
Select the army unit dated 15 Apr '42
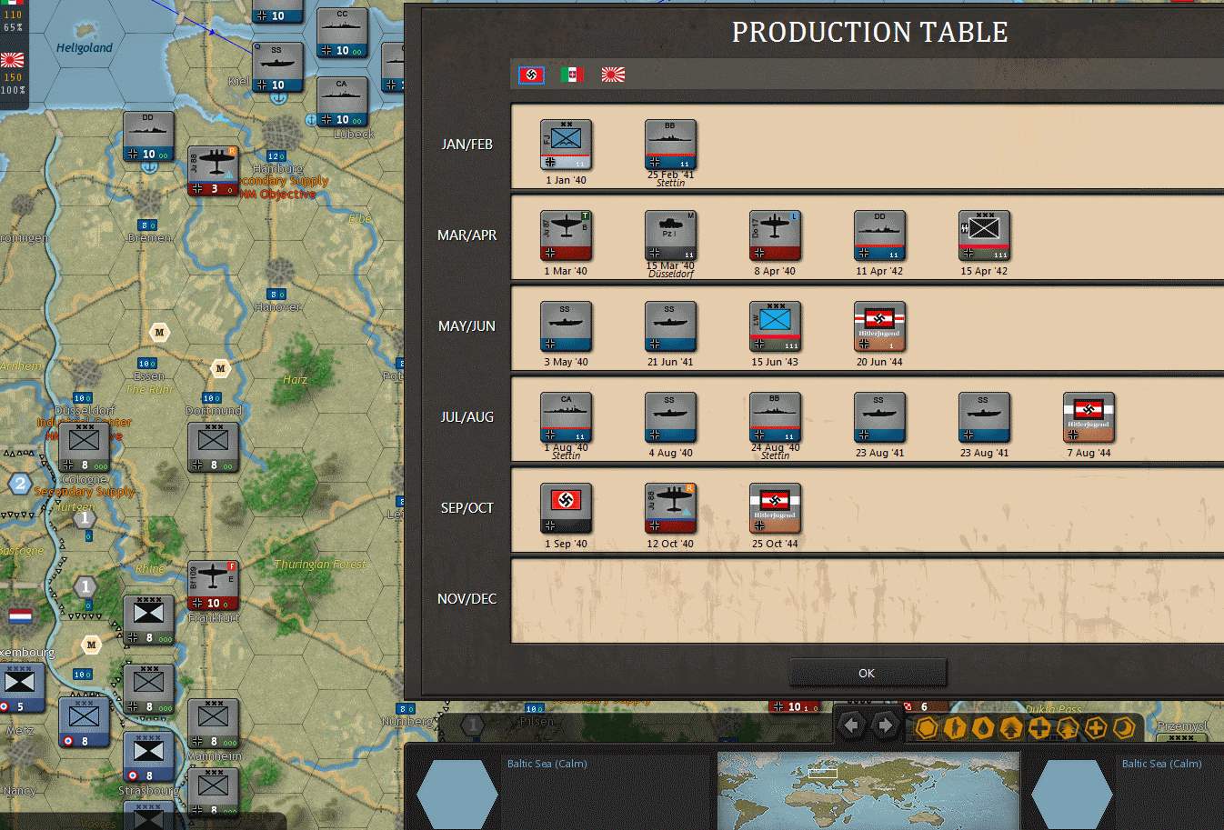(x=984, y=236)
